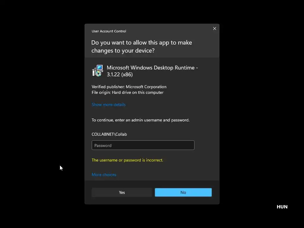Viewport: 304px width, 228px height.
Task: Click the 'enter an admin username' instruction
Action: pos(140,120)
